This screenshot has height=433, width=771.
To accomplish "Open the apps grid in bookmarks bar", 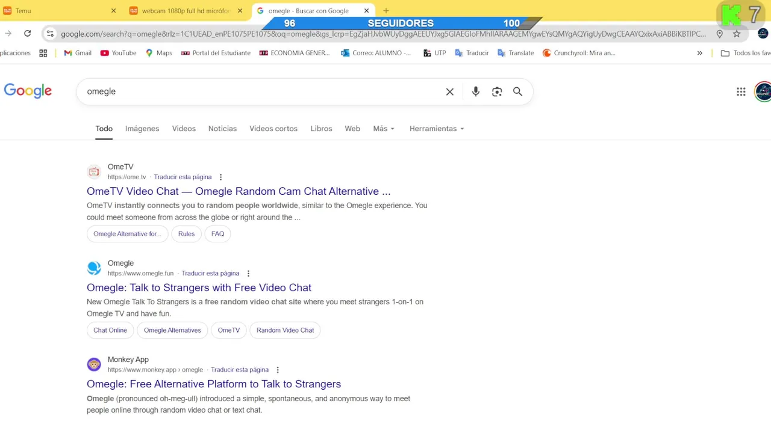I will (x=43, y=53).
